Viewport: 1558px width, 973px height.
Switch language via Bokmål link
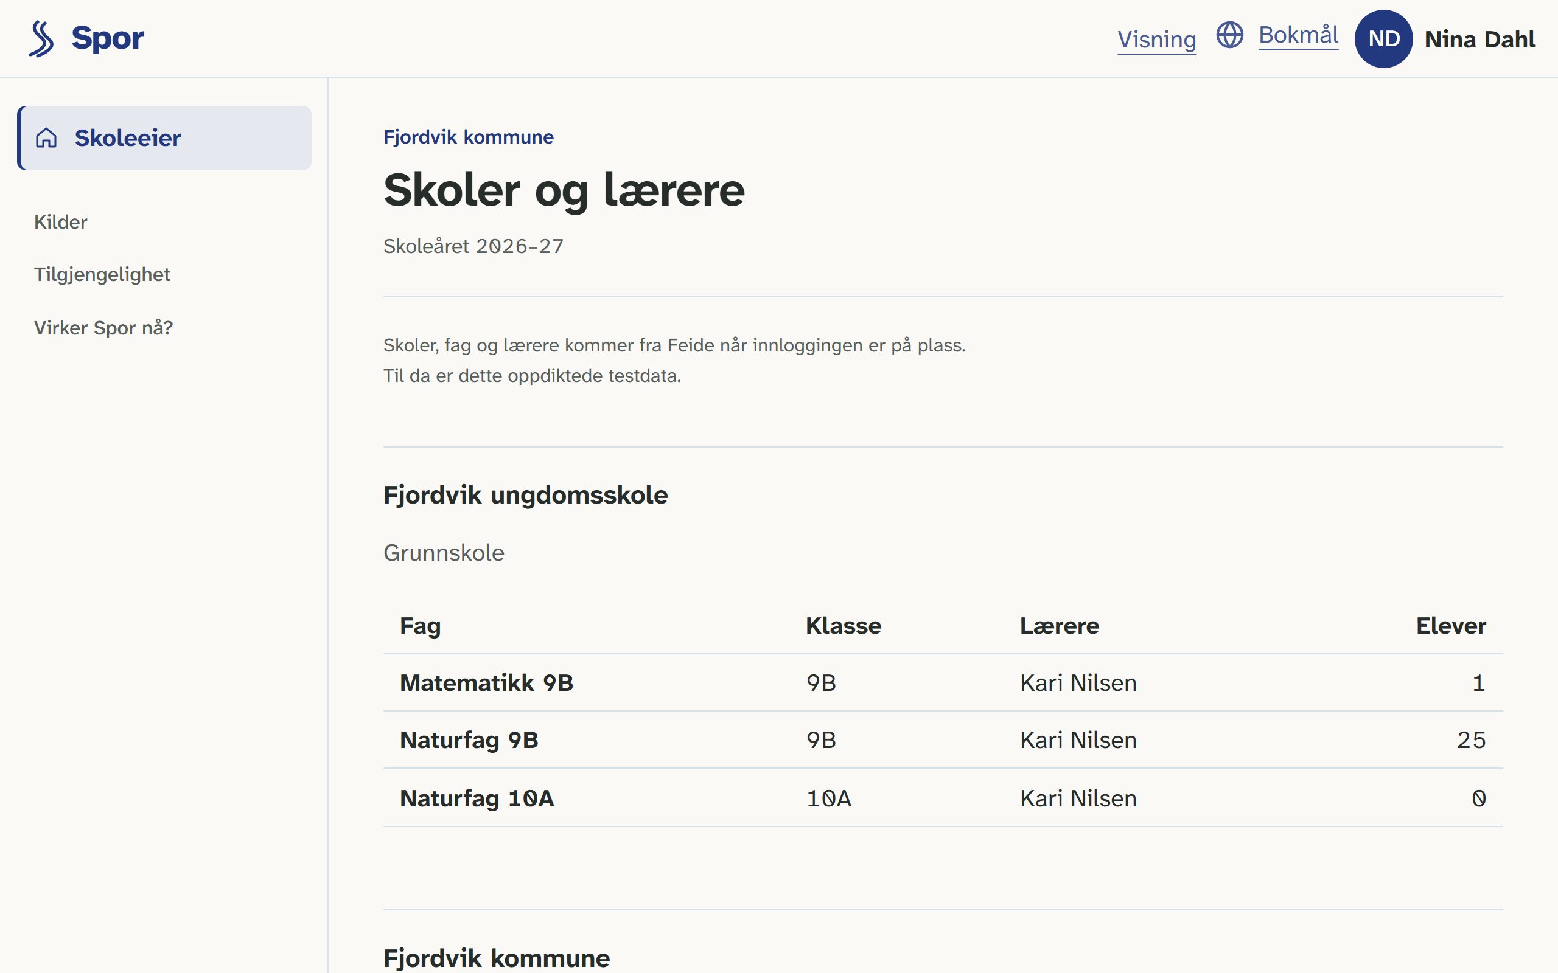tap(1299, 35)
